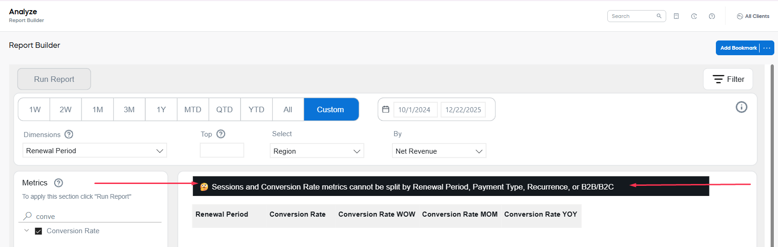Collapse the Conversion Rate metric row
Viewport: 778px width, 247px height.
(x=27, y=230)
